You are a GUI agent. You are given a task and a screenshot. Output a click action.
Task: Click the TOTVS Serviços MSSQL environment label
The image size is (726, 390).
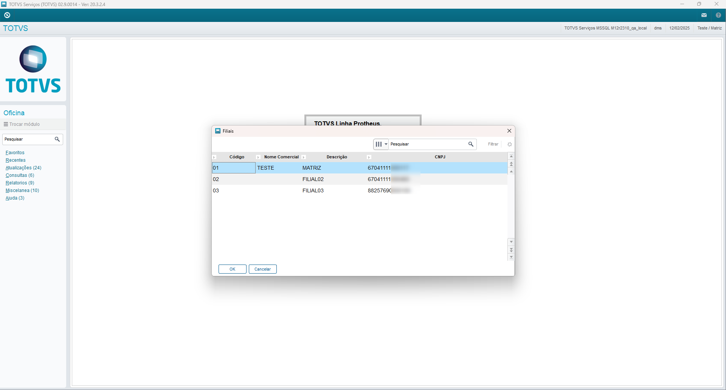pyautogui.click(x=605, y=28)
